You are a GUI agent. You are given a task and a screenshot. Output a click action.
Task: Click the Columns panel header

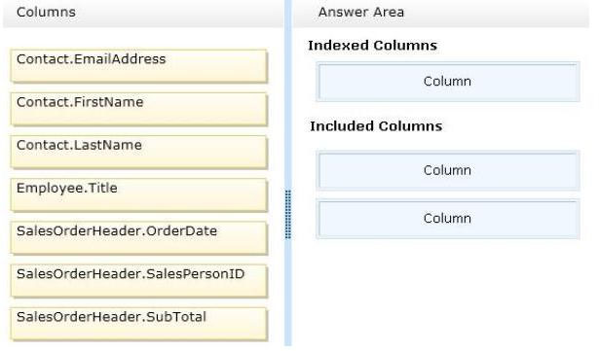(x=143, y=13)
